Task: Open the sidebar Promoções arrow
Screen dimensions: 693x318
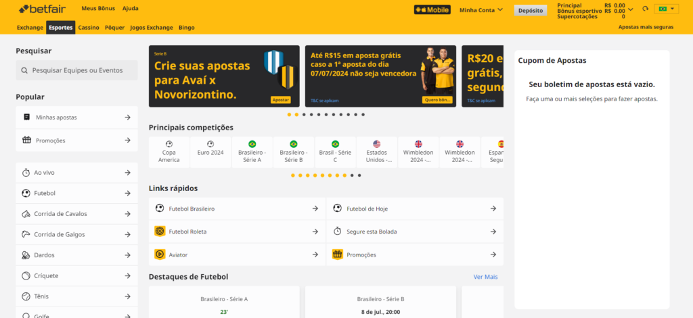Action: tap(128, 140)
